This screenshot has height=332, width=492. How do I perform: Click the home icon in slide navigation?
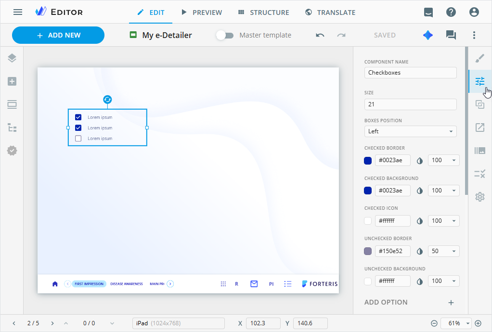tap(55, 284)
